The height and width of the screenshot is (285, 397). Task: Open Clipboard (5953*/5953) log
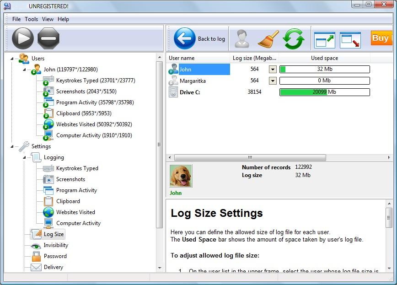point(84,113)
